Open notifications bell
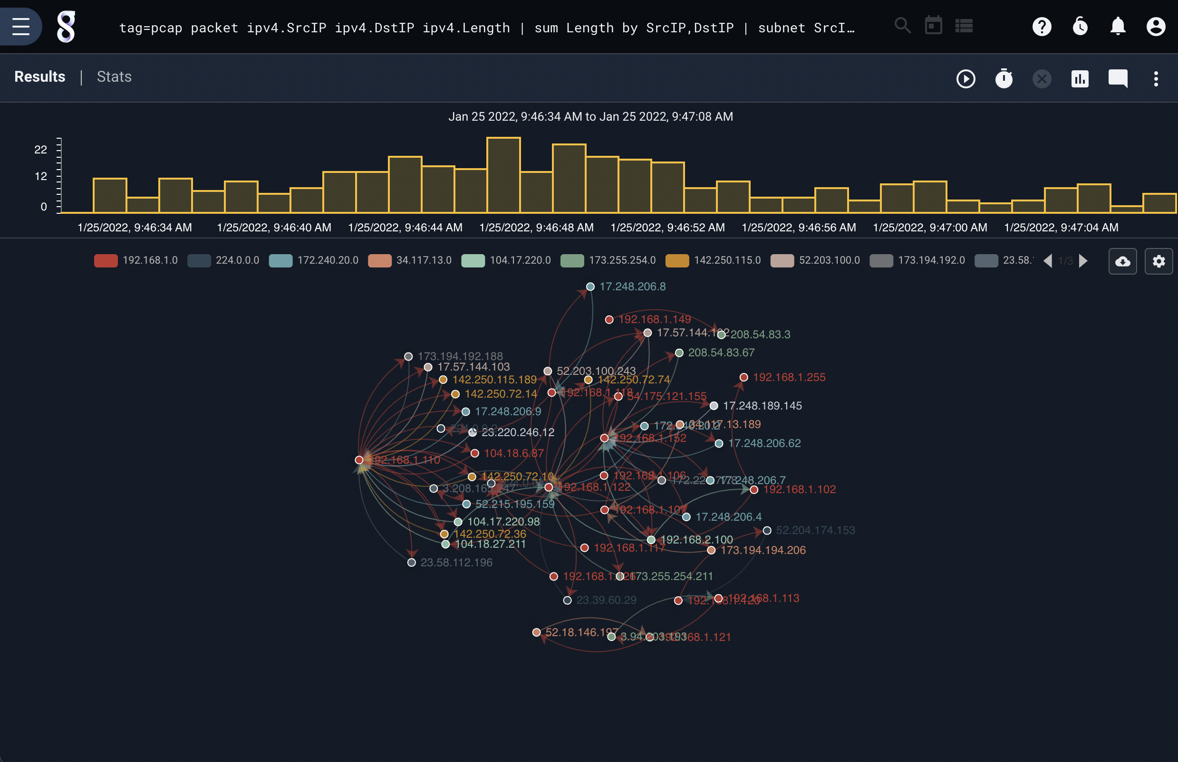 click(1118, 26)
